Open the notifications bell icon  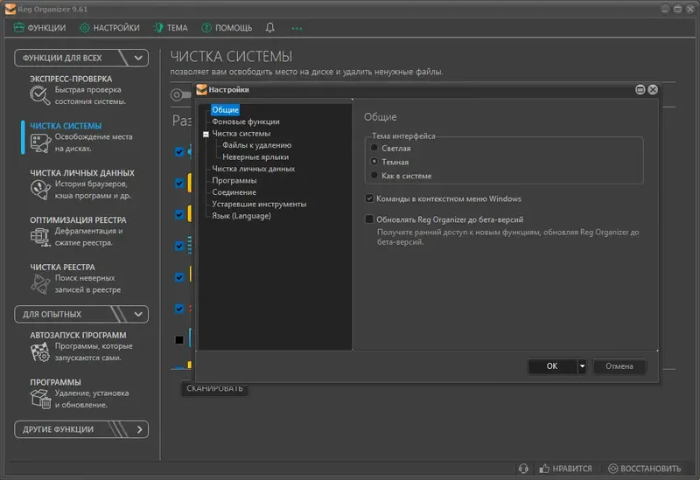[269, 28]
